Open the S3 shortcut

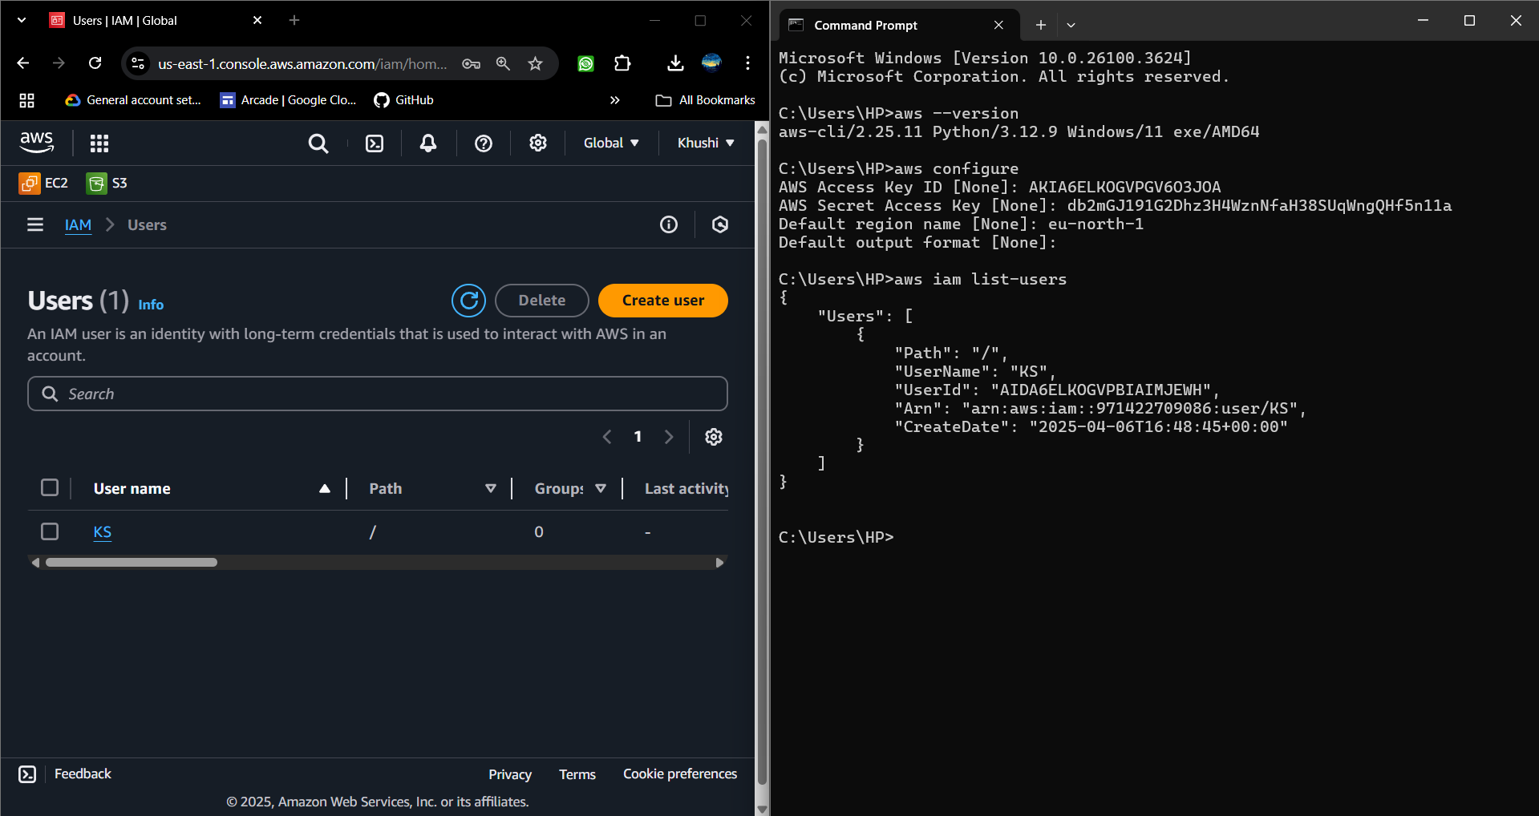coord(107,184)
